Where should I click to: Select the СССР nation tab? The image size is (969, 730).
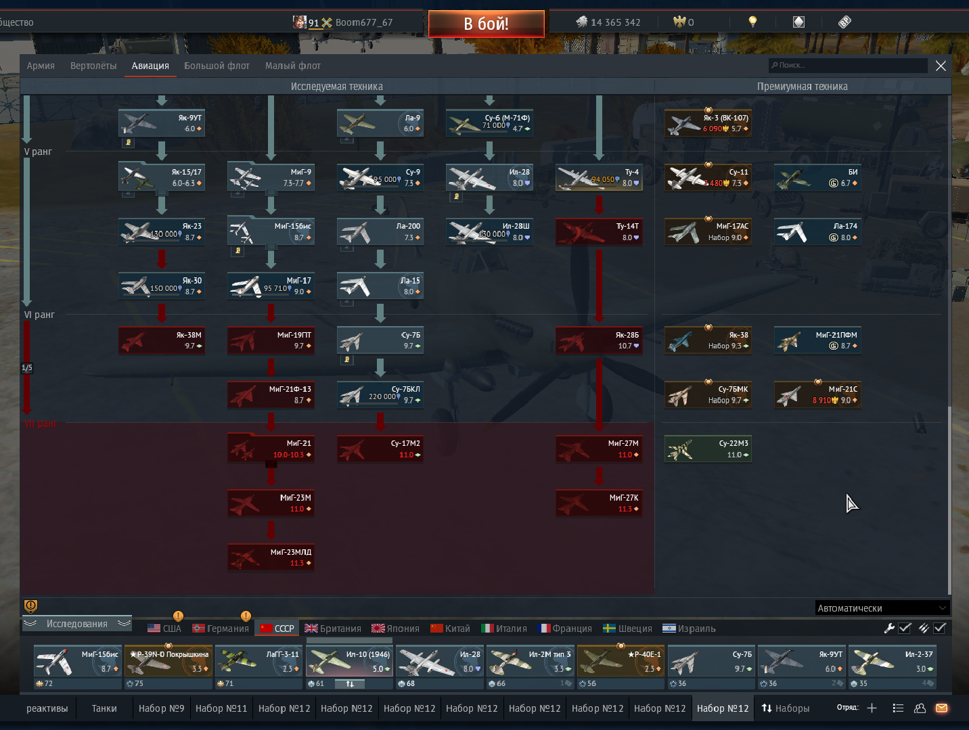(x=277, y=629)
